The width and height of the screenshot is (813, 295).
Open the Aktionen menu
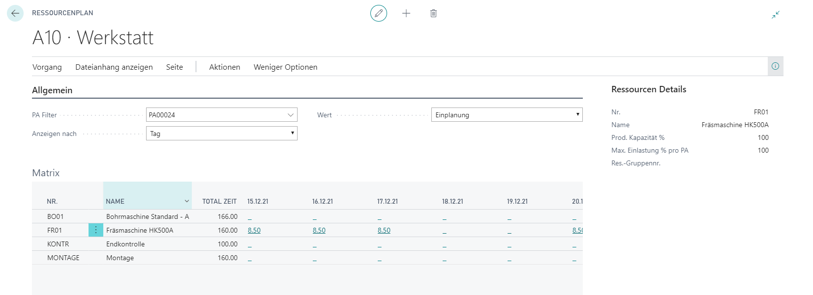pos(225,67)
